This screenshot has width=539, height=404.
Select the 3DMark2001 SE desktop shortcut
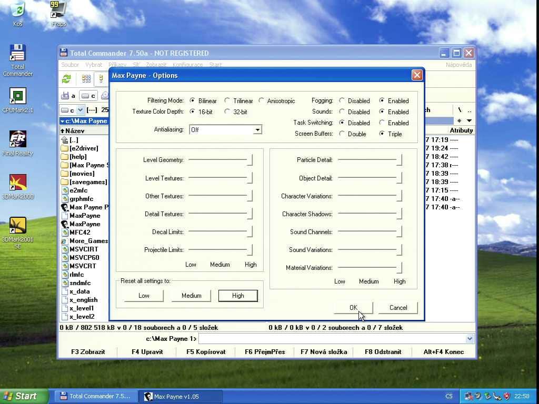[x=17, y=233]
